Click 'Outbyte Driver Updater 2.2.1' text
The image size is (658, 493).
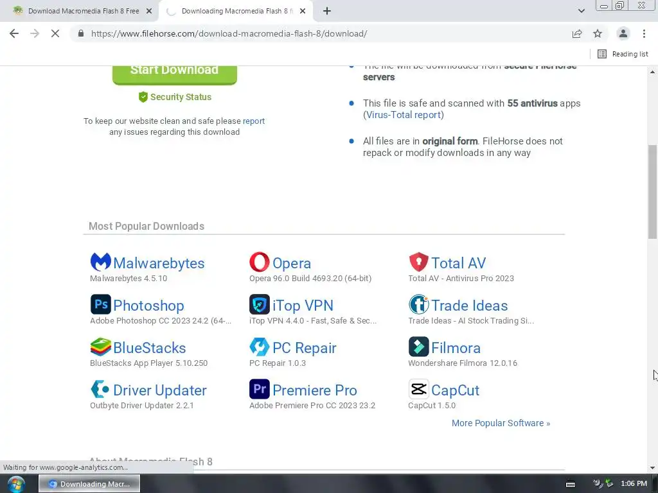[x=142, y=406]
